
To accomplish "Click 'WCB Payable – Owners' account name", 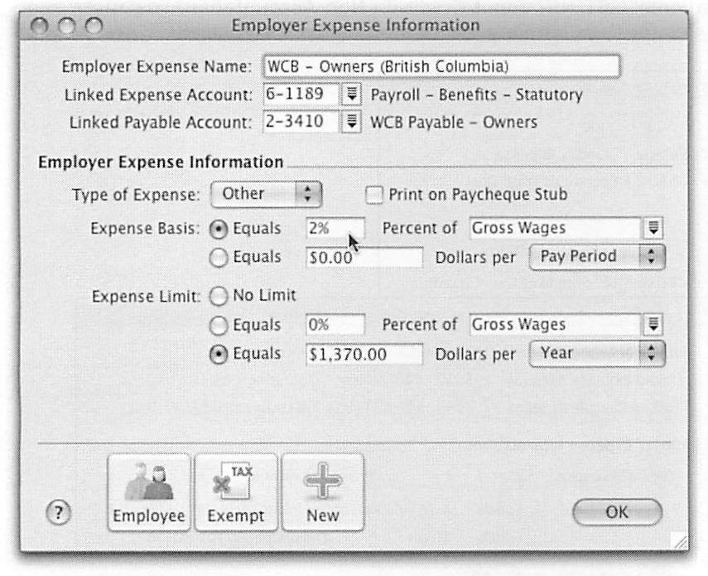I will (x=454, y=123).
